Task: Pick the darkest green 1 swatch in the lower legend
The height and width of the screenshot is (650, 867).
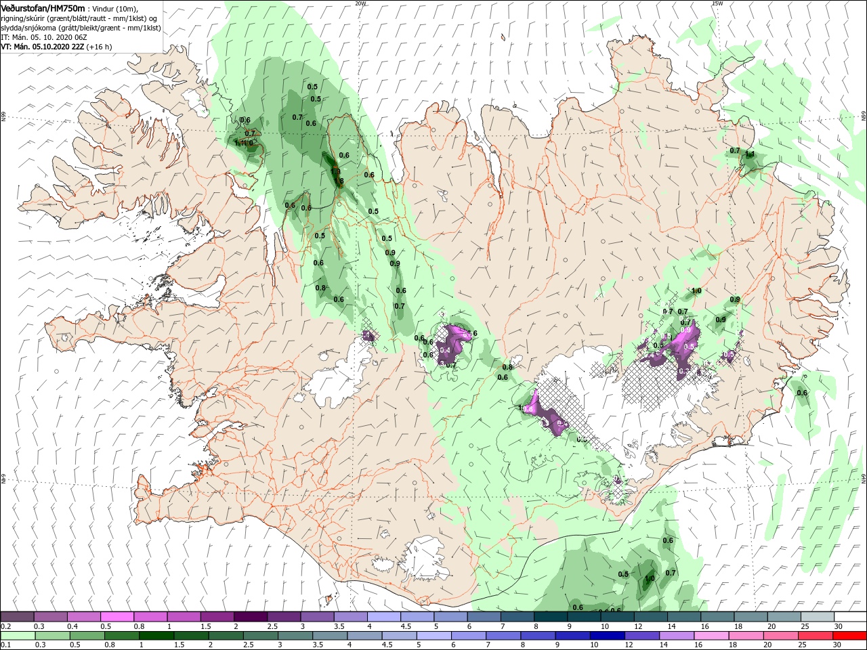Action: [x=156, y=636]
